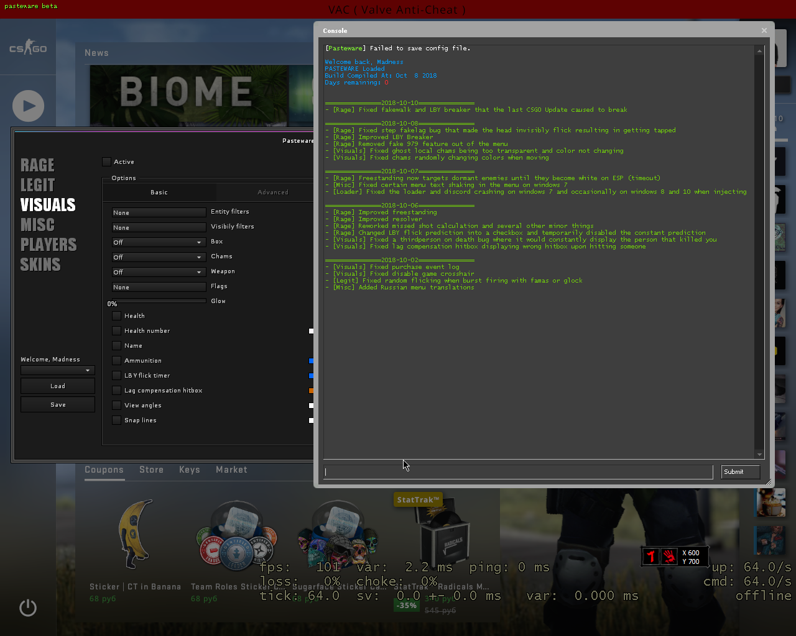Open the Coupons tab in the store
This screenshot has width=796, height=636.
(104, 470)
